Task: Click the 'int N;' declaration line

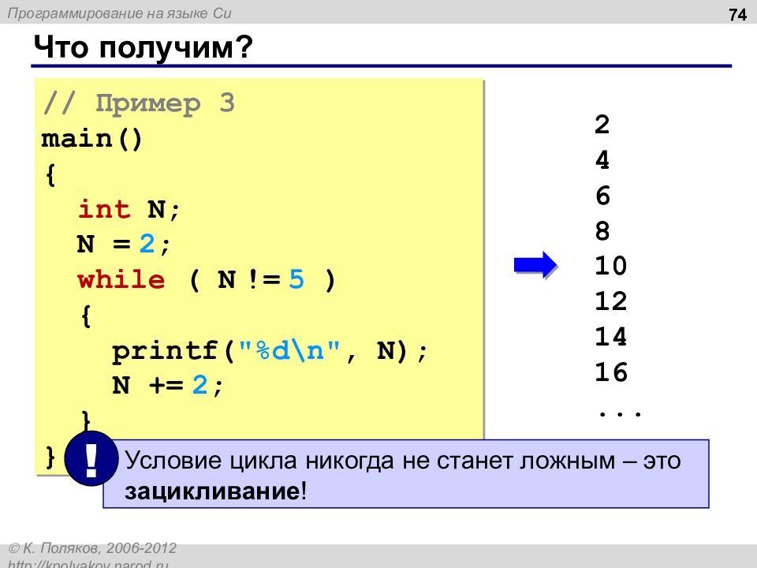Action: click(129, 210)
